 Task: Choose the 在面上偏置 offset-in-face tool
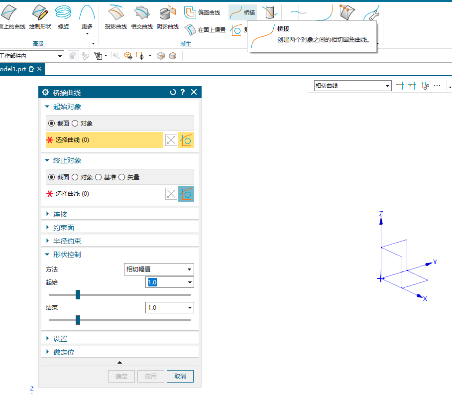click(205, 30)
